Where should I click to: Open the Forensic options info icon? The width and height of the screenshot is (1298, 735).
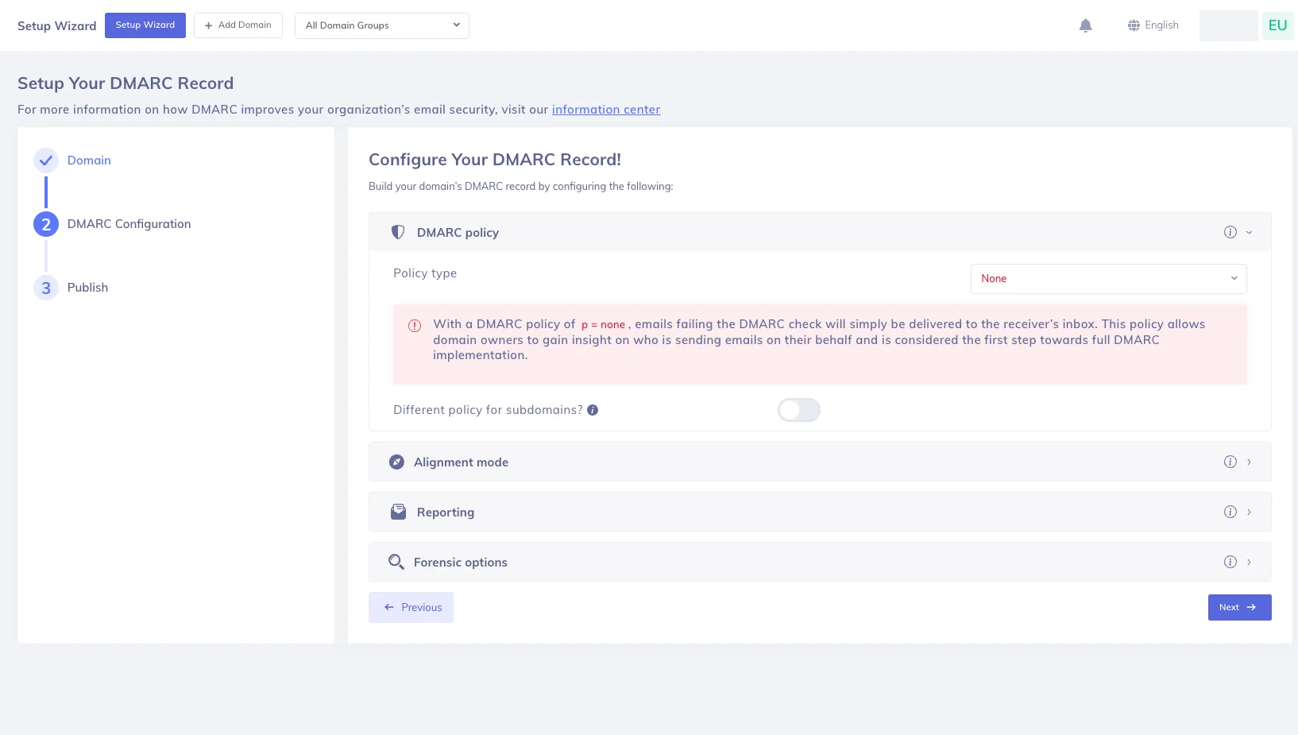[x=1230, y=562]
